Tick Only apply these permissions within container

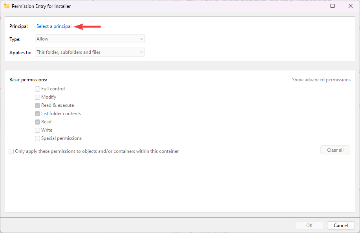coord(11,151)
